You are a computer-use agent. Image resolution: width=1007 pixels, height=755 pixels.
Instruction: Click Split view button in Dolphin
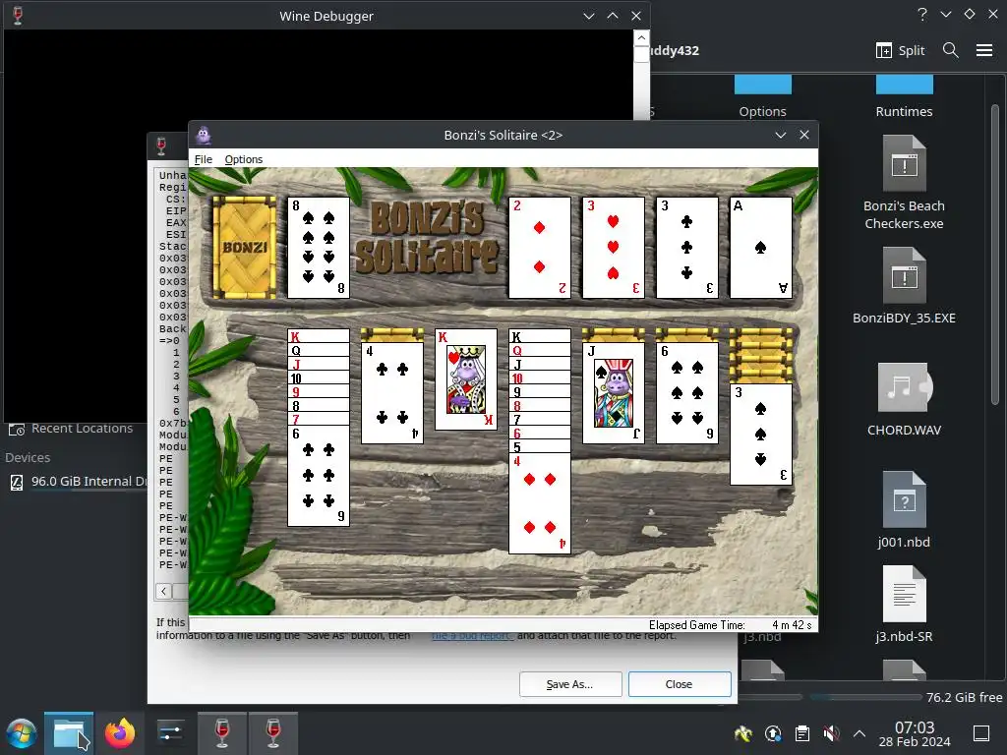tap(901, 50)
